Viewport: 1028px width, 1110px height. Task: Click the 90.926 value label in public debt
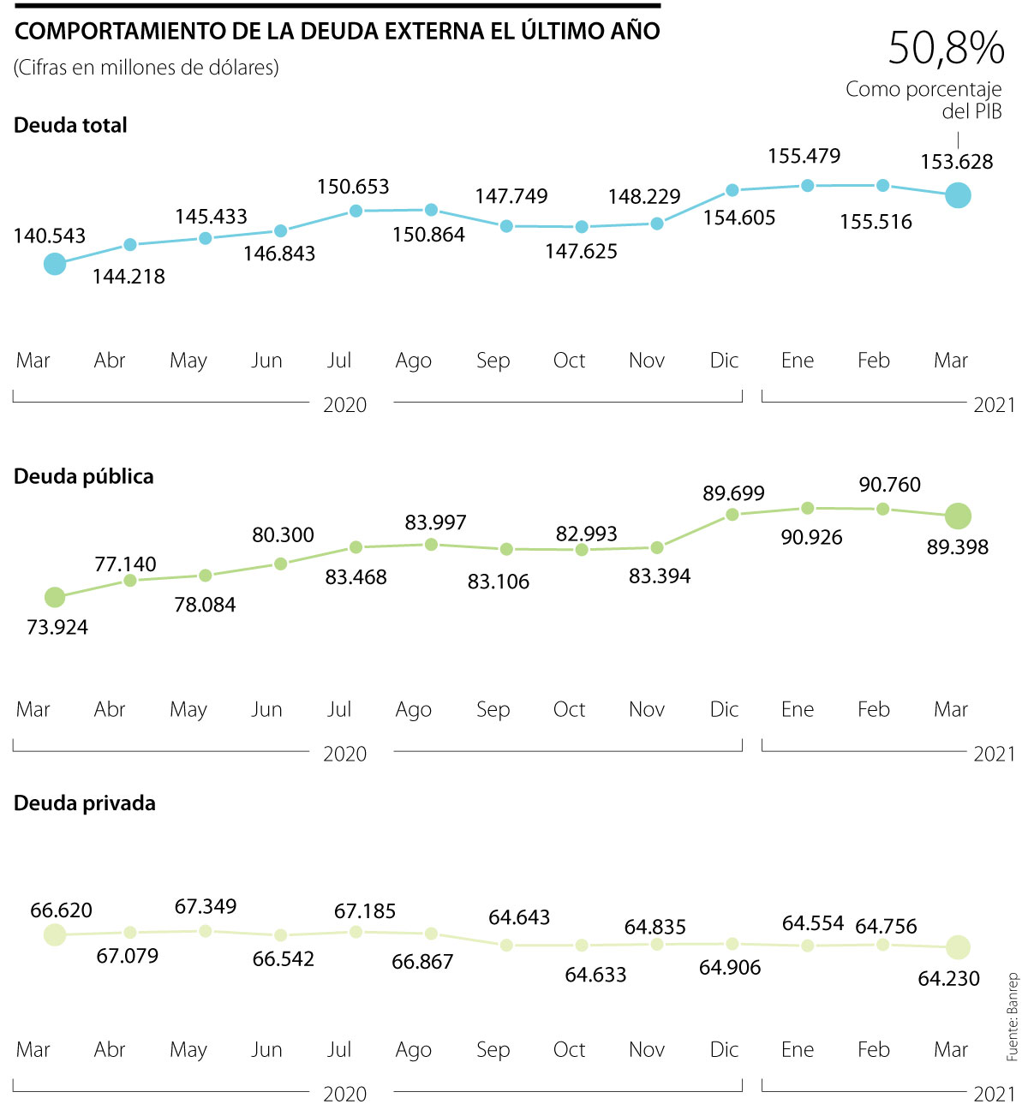[811, 537]
